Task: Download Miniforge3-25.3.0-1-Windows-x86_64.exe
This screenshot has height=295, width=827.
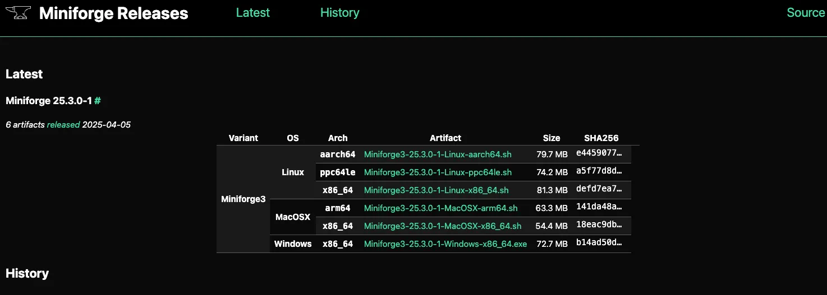Action: 445,244
